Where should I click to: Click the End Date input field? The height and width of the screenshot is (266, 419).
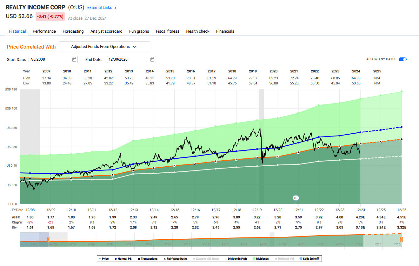click(131, 59)
